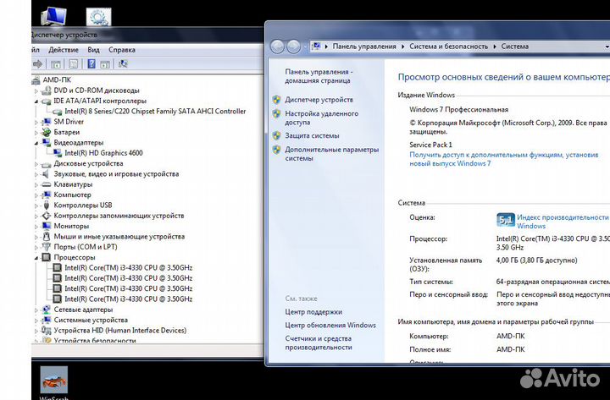Viewport: 610px width, 400px height.
Task: Open the Защита системы link
Action: [x=312, y=135]
